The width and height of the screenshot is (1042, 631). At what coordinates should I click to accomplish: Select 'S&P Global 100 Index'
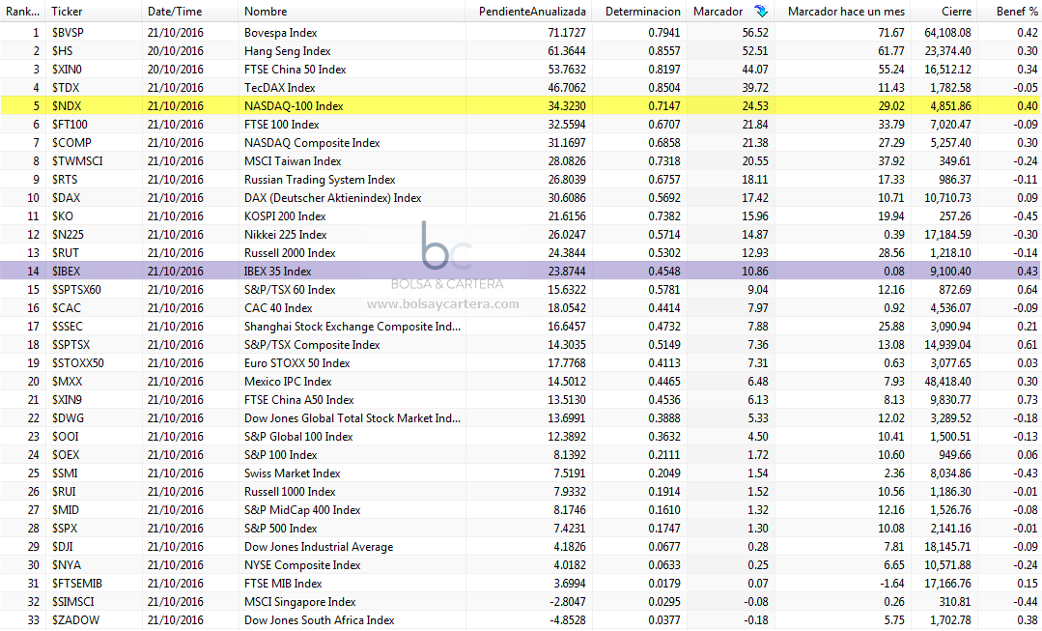click(x=298, y=437)
